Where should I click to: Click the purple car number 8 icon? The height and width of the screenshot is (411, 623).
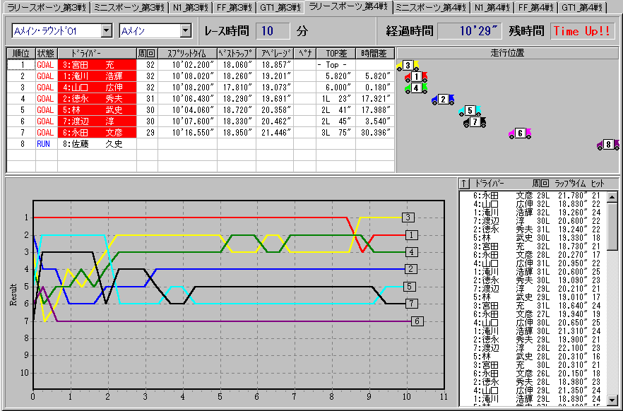[x=607, y=145]
